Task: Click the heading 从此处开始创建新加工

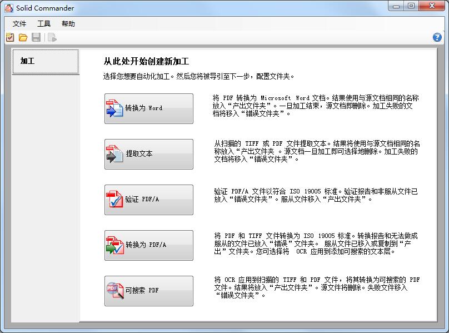Action: (146, 61)
